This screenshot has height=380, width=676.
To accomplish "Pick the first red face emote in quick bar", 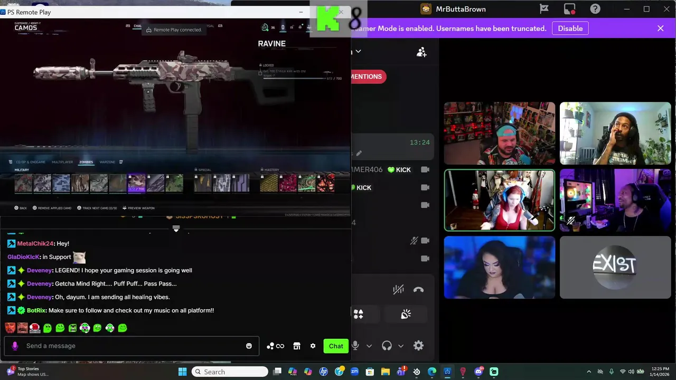I will (x=10, y=328).
